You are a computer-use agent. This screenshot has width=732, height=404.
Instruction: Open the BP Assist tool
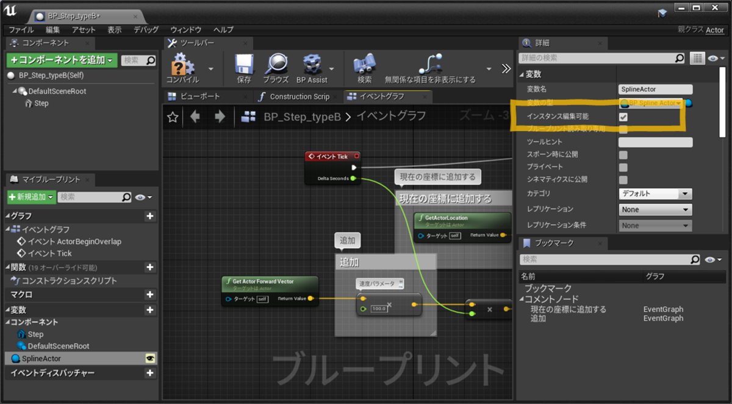(x=312, y=68)
